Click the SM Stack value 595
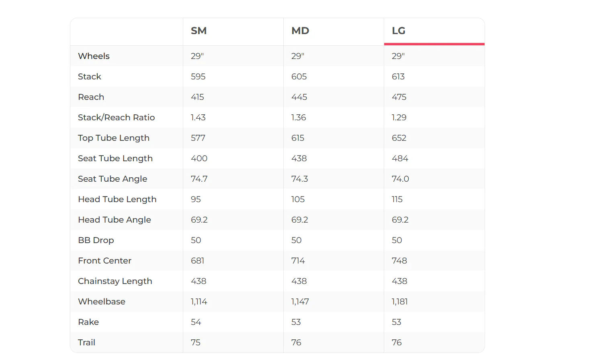Image resolution: width=608 pixels, height=363 pixels. (x=198, y=77)
